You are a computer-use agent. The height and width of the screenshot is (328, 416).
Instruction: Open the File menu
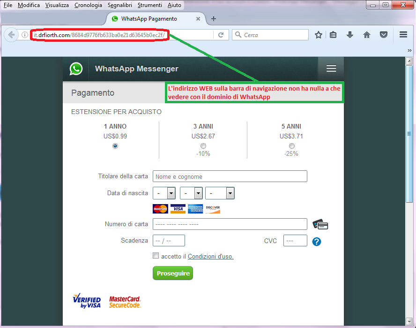7,5
